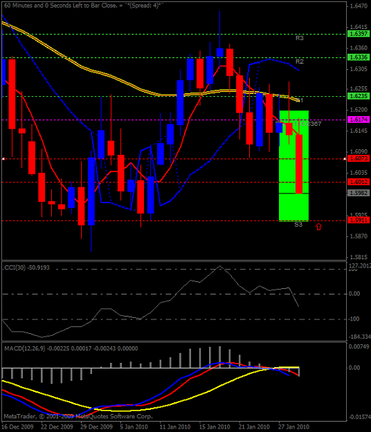The width and height of the screenshot is (371, 432).
Task: Click the 5 Jan 2010 date label
Action: [x=134, y=426]
